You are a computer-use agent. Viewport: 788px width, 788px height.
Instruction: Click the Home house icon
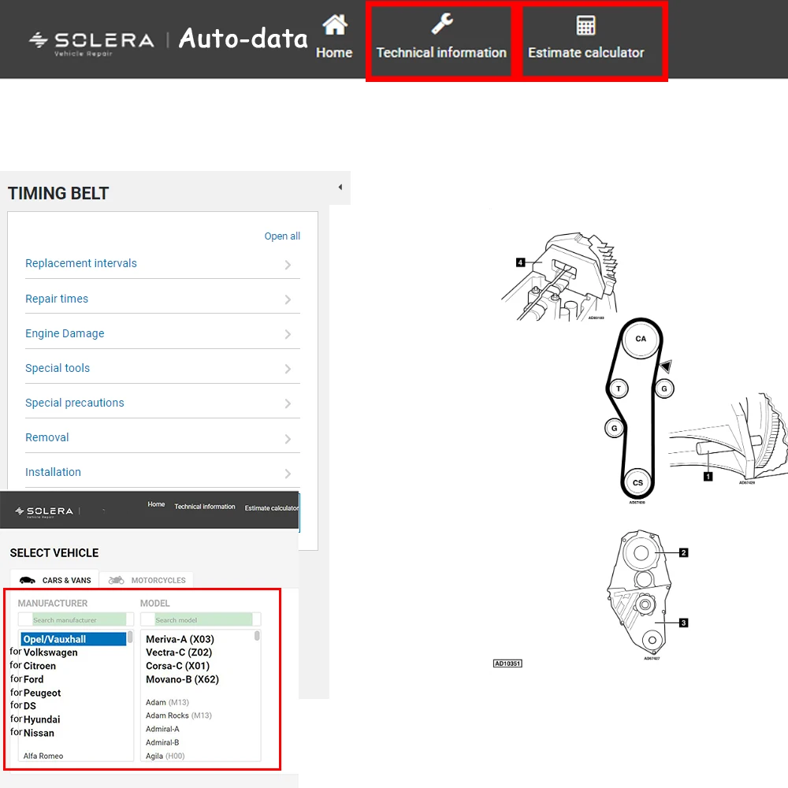coord(335,24)
